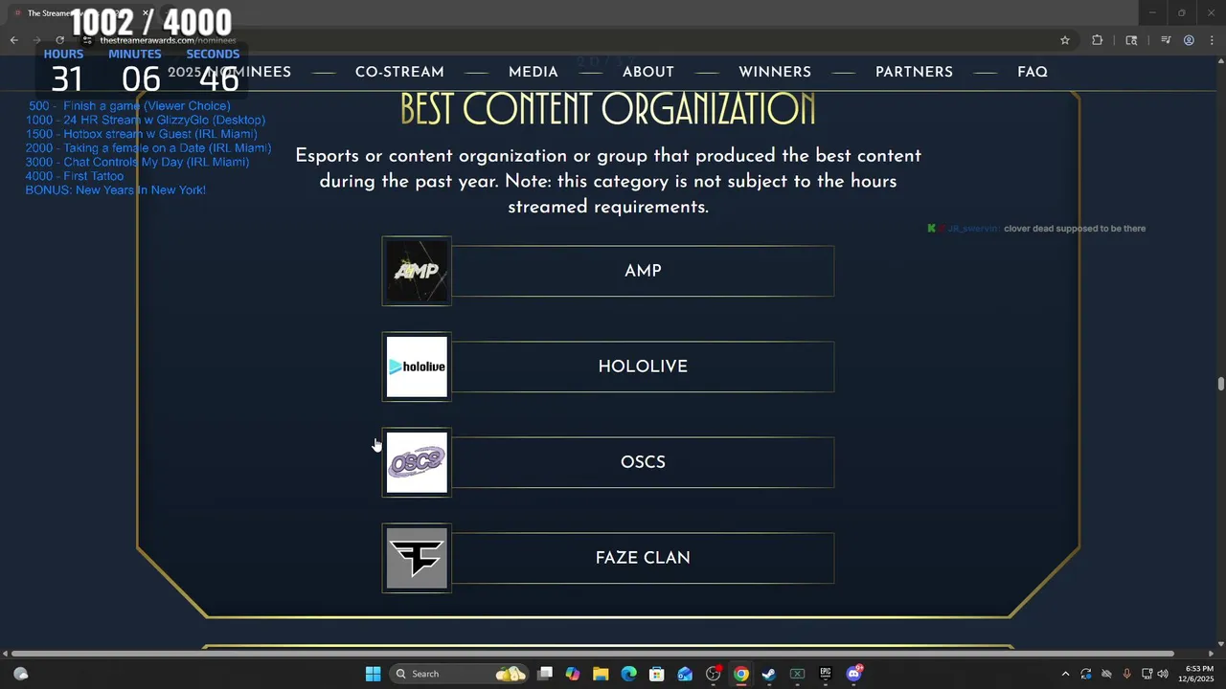The height and width of the screenshot is (689, 1226).
Task: Show hidden system tray icons chevron
Action: pos(1065,674)
